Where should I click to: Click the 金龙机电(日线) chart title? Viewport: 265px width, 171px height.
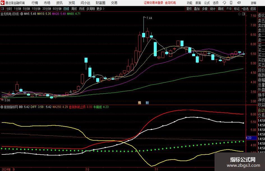point(10,14)
